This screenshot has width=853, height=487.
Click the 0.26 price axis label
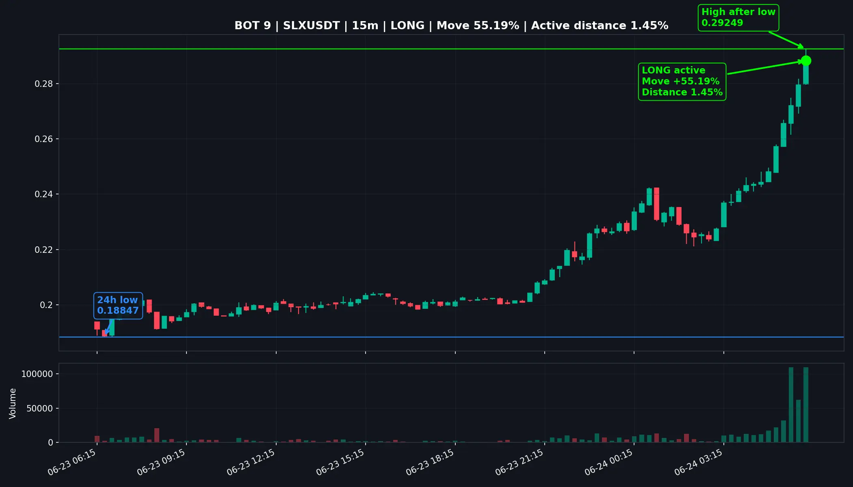[x=44, y=139]
